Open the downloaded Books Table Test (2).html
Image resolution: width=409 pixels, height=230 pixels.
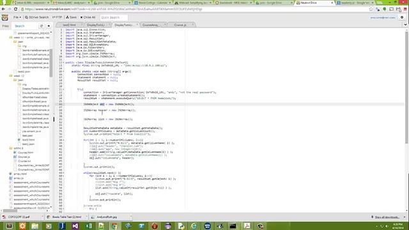coord(66,217)
